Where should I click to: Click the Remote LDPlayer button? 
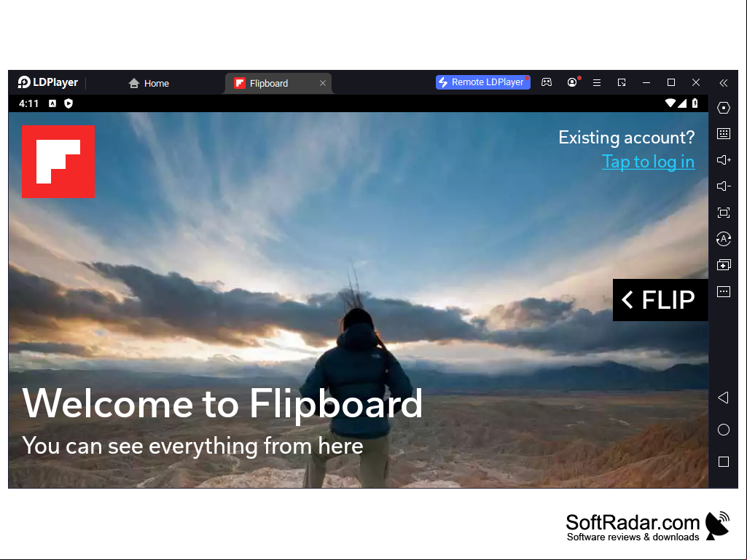tap(482, 82)
